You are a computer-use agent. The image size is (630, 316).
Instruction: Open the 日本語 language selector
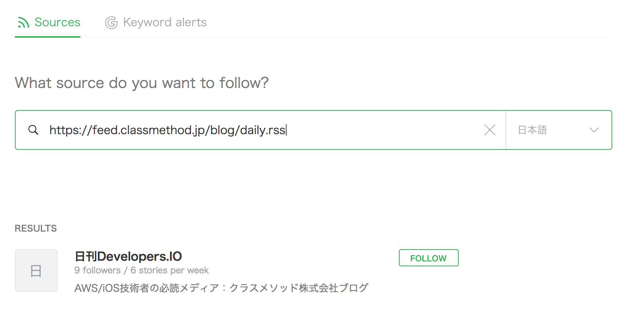[533, 130]
